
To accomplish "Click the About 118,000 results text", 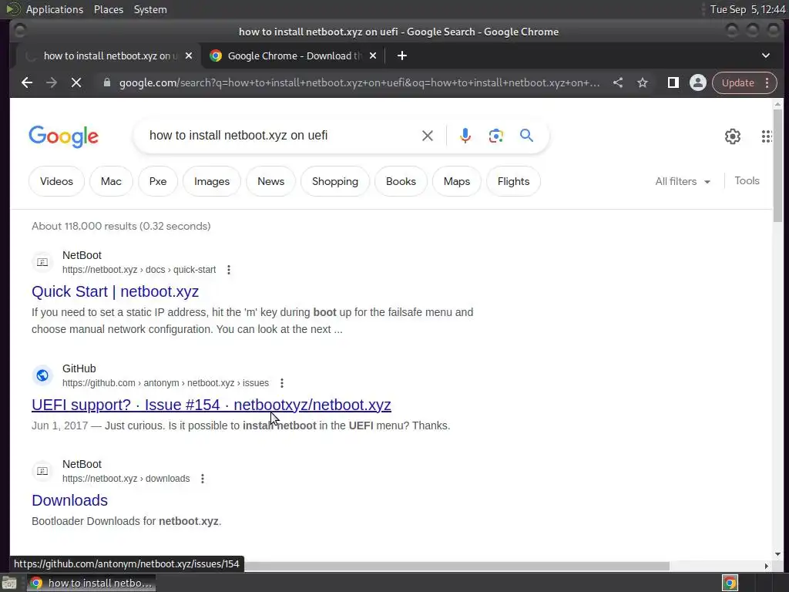I will point(121,226).
